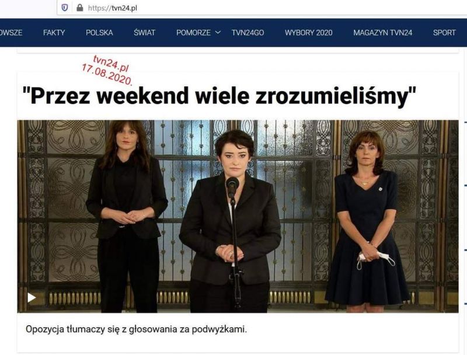The image size is (467, 355).
Task: Click the caption about opozycja i podwyżki
Action: click(x=136, y=329)
